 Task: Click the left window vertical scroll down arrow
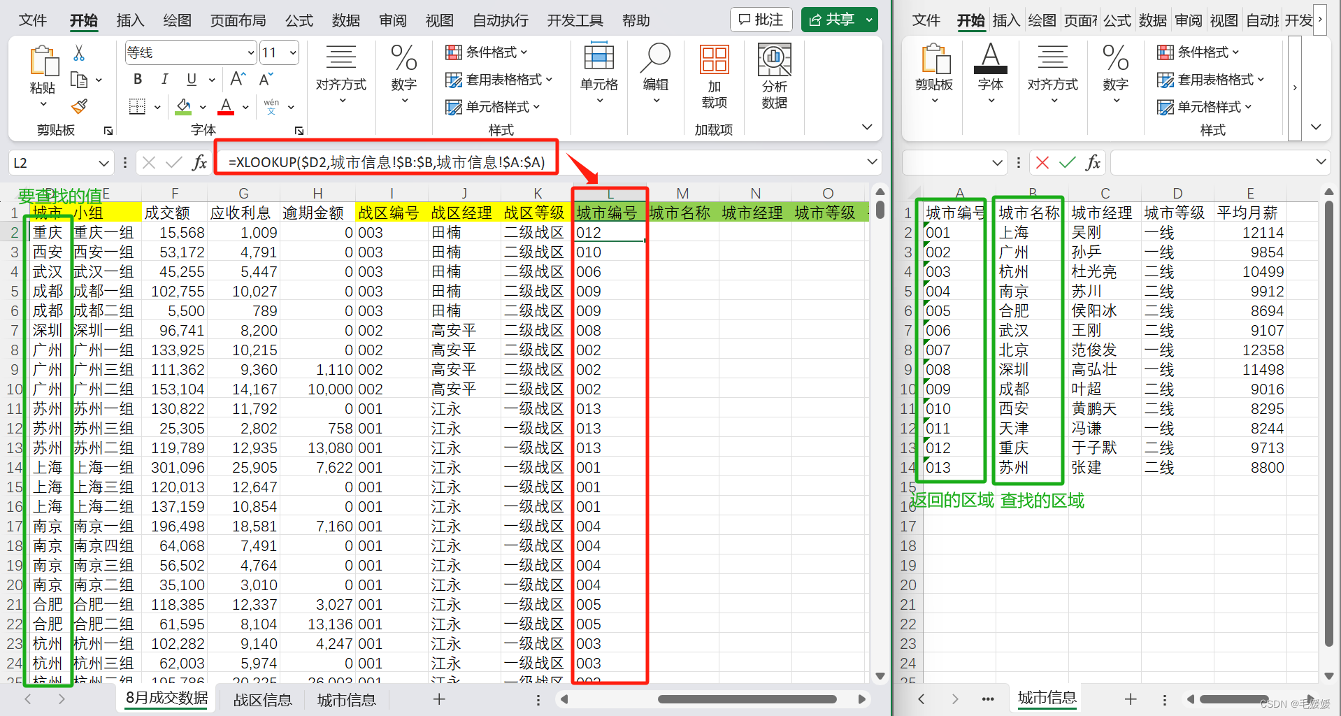pyautogui.click(x=880, y=676)
